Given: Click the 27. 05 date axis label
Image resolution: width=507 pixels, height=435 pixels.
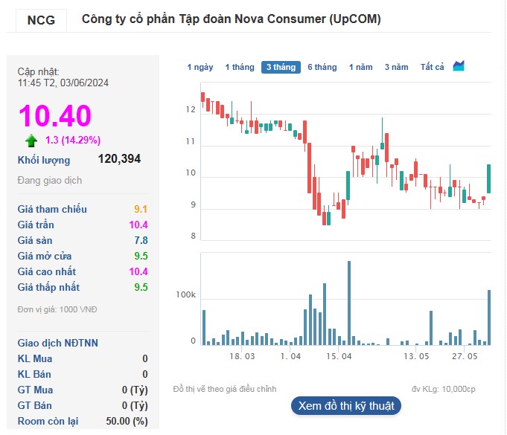Looking at the screenshot, I should pyautogui.click(x=465, y=357).
